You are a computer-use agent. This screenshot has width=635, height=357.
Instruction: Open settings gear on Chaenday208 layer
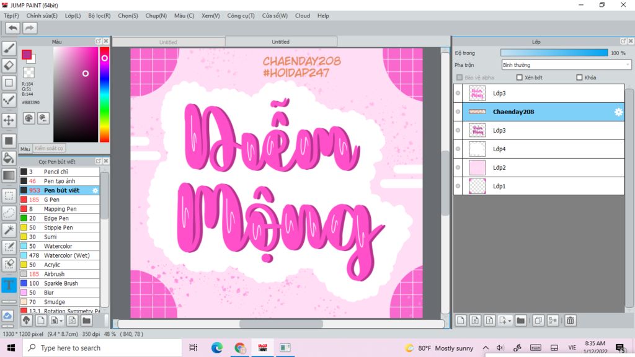point(618,112)
